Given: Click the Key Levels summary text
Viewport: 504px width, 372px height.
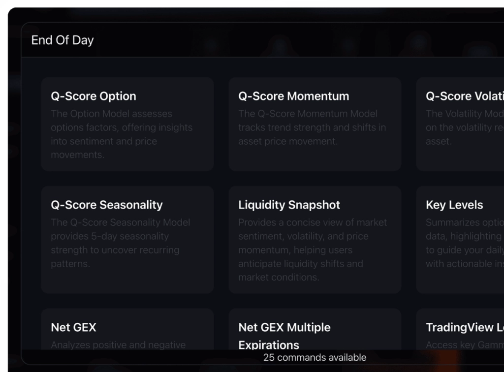Looking at the screenshot, I should click(x=465, y=243).
